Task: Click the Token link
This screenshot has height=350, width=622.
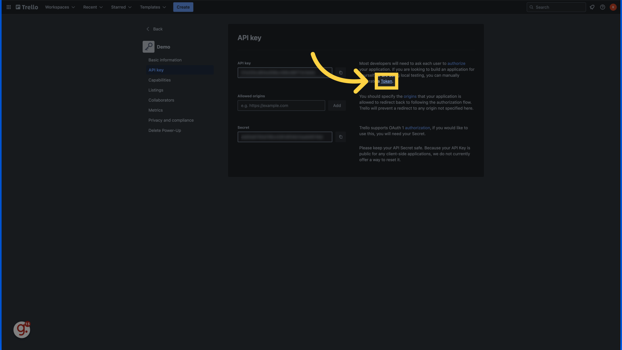Action: pos(386,81)
